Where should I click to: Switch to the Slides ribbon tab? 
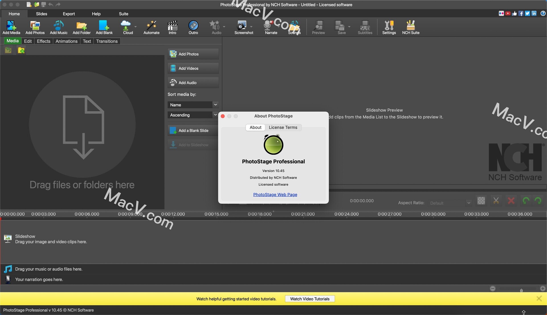pos(42,14)
